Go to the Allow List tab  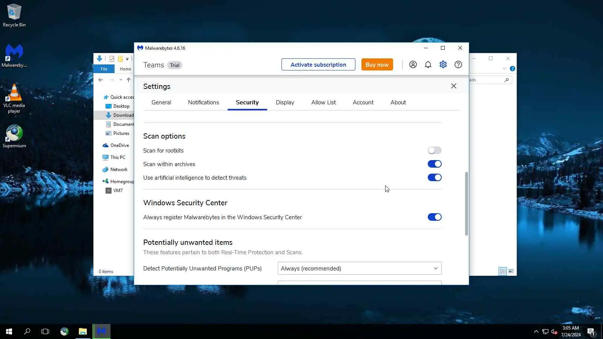tap(323, 102)
